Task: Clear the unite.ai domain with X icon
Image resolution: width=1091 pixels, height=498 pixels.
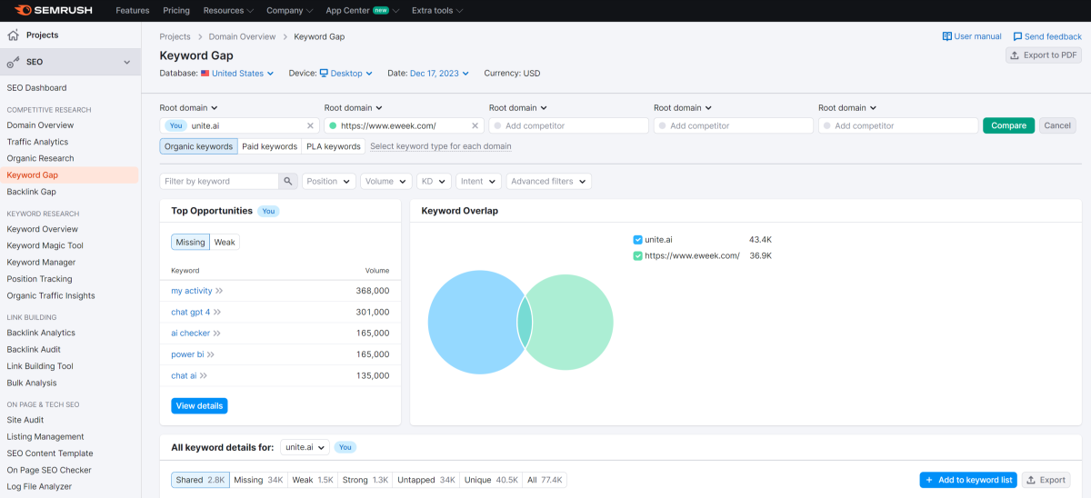Action: coord(310,126)
